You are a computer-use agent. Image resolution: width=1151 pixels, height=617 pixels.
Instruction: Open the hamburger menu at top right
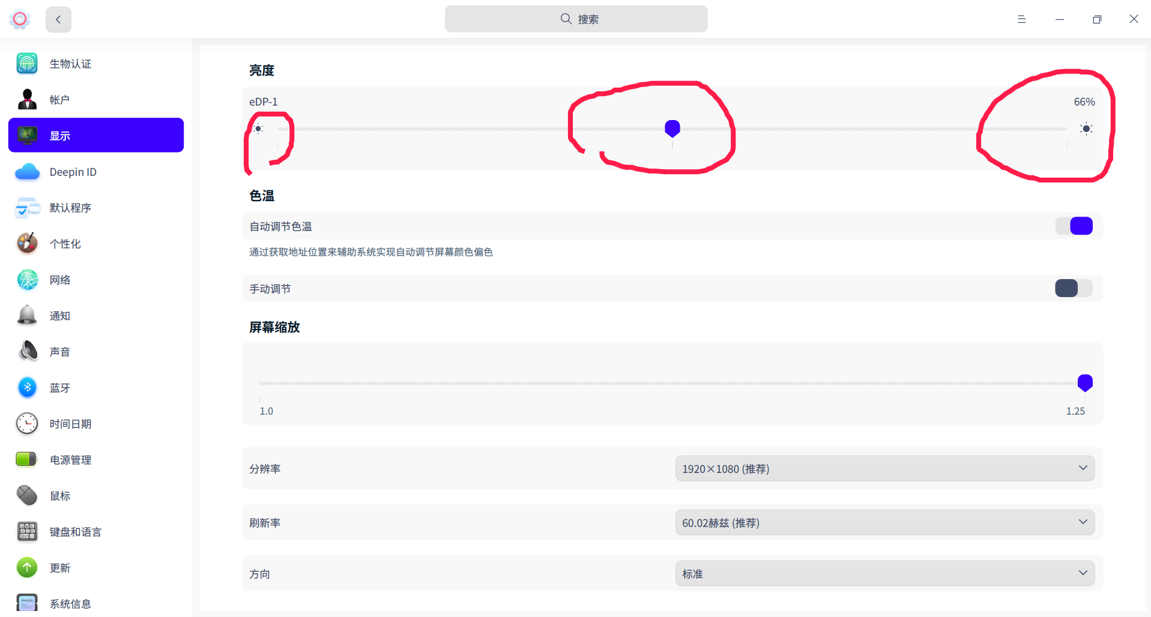1021,19
